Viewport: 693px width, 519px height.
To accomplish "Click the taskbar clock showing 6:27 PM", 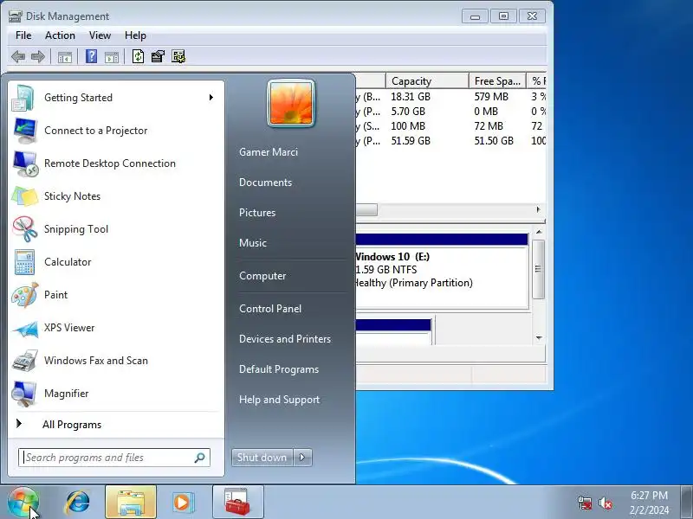I will (649, 503).
